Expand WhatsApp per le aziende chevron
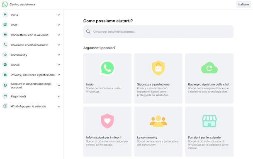This screenshot has height=159, width=253. (59, 106)
